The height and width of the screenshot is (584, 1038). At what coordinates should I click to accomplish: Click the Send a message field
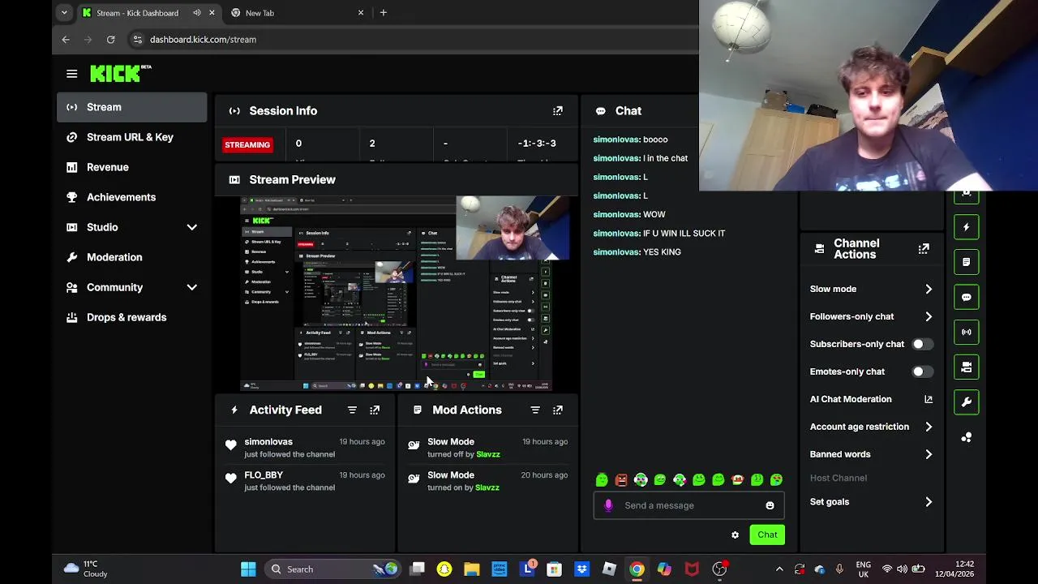[688, 505]
